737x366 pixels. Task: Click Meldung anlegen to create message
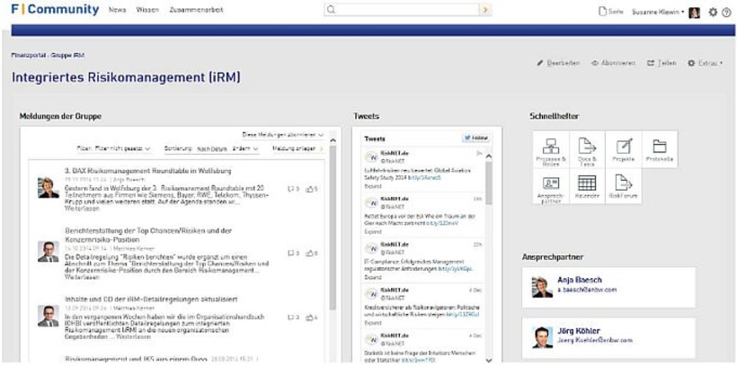tap(298, 148)
